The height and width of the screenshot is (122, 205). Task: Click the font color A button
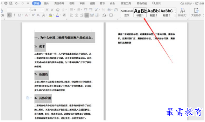pyautogui.click(x=57, y=15)
